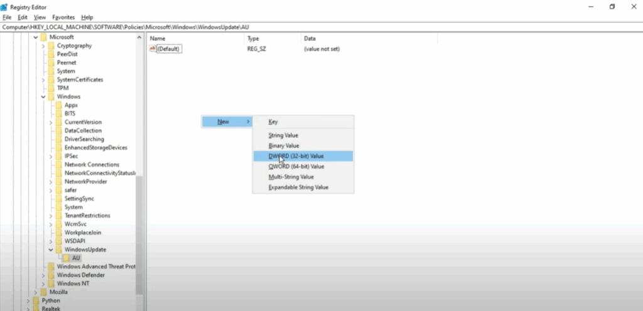The image size is (643, 311).
Task: Select Binary Value in the New submenu
Action: coord(303,145)
